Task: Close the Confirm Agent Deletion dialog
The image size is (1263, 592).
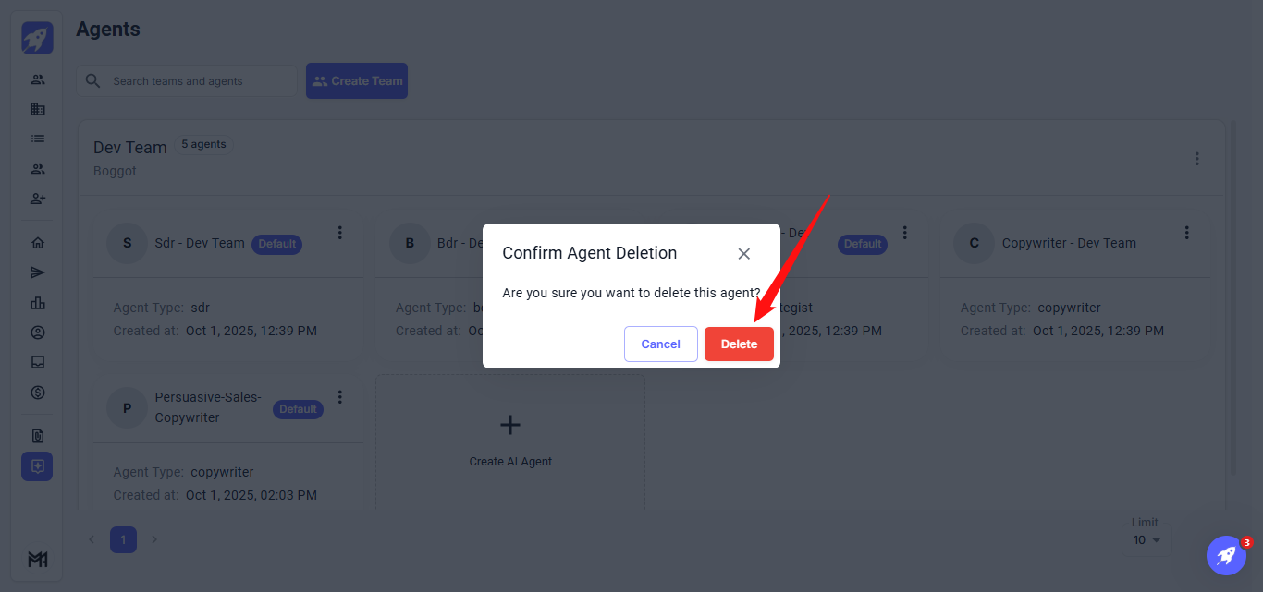Action: point(743,254)
